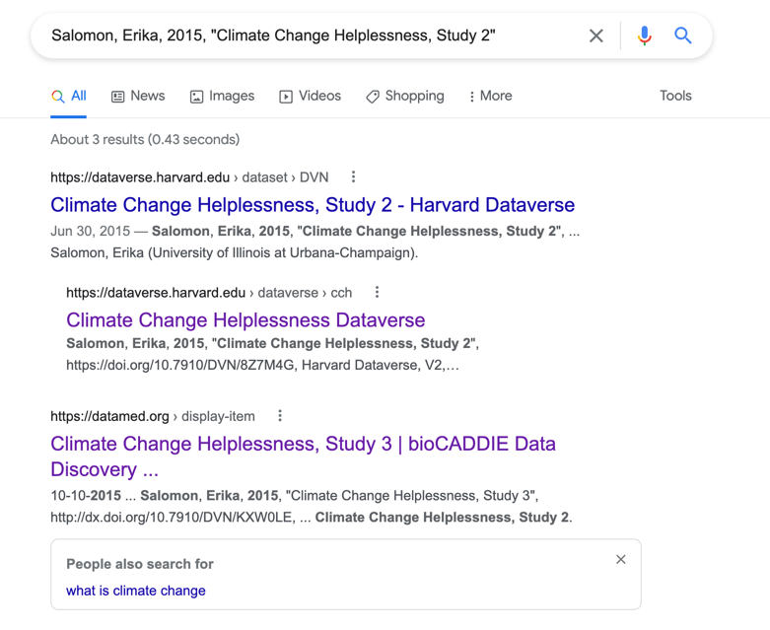Click the Jun 30, 2015 snippet date

click(91, 231)
